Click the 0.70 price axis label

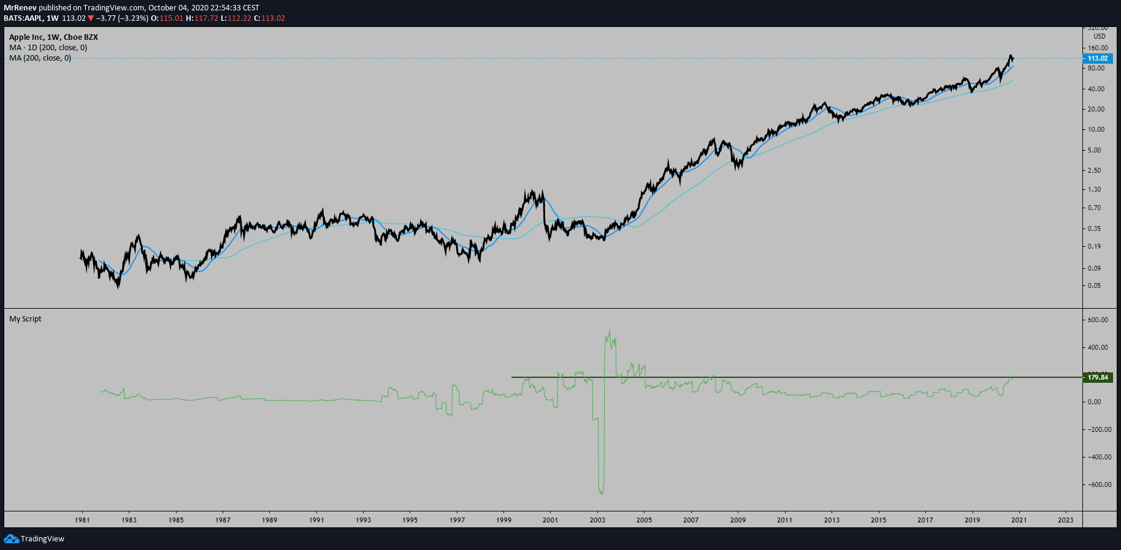(x=1095, y=208)
